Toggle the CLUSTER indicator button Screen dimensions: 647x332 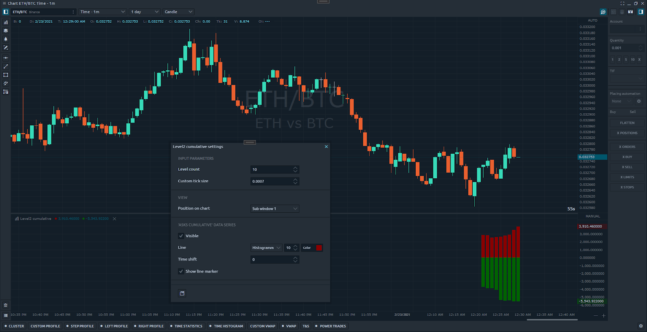(x=14, y=326)
